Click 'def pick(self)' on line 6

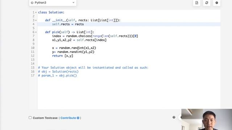57,32
